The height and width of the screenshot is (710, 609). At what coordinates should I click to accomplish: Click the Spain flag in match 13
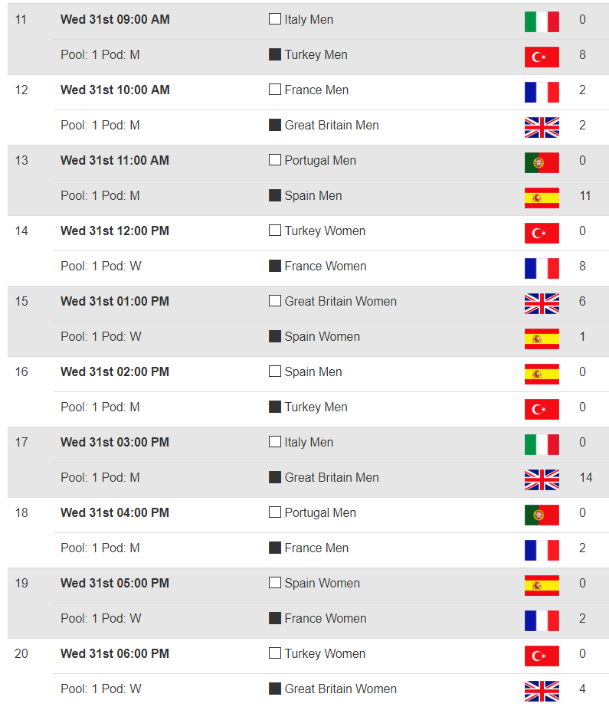coord(542,198)
